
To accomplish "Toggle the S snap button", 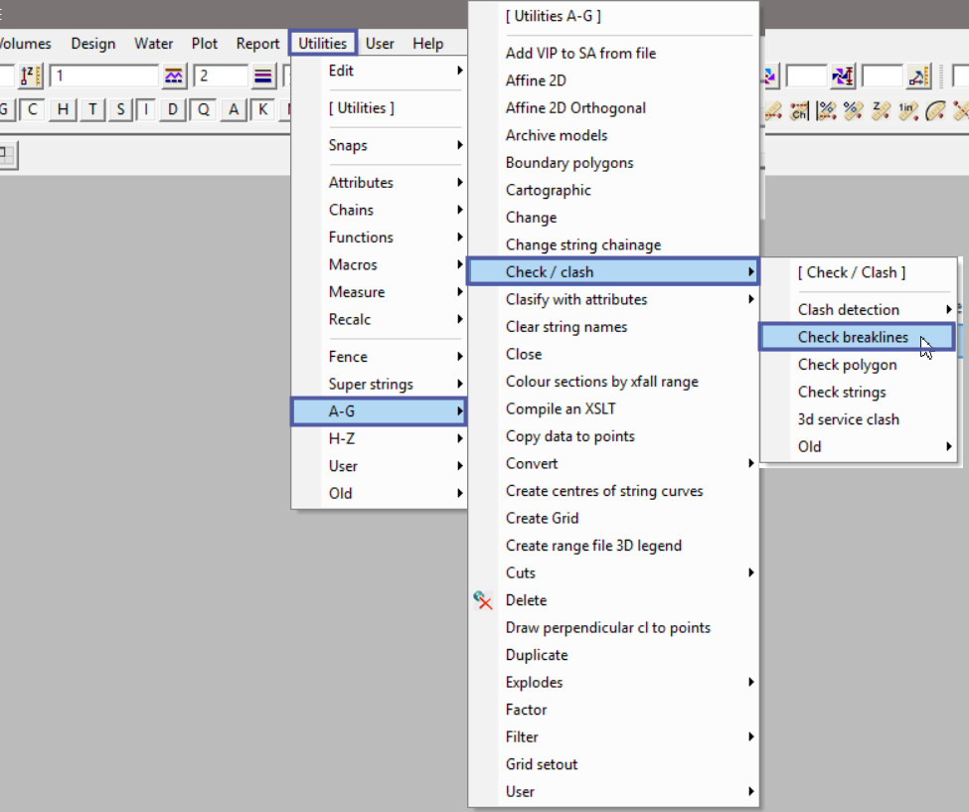I will point(120,110).
